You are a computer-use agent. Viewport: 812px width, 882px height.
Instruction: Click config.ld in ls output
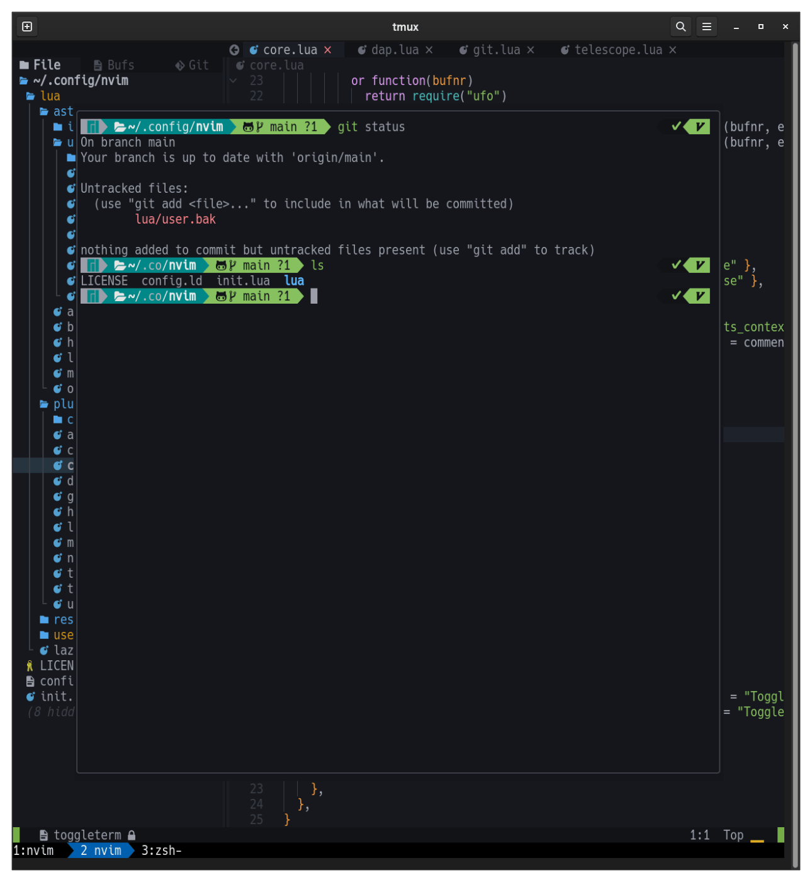[x=172, y=281]
